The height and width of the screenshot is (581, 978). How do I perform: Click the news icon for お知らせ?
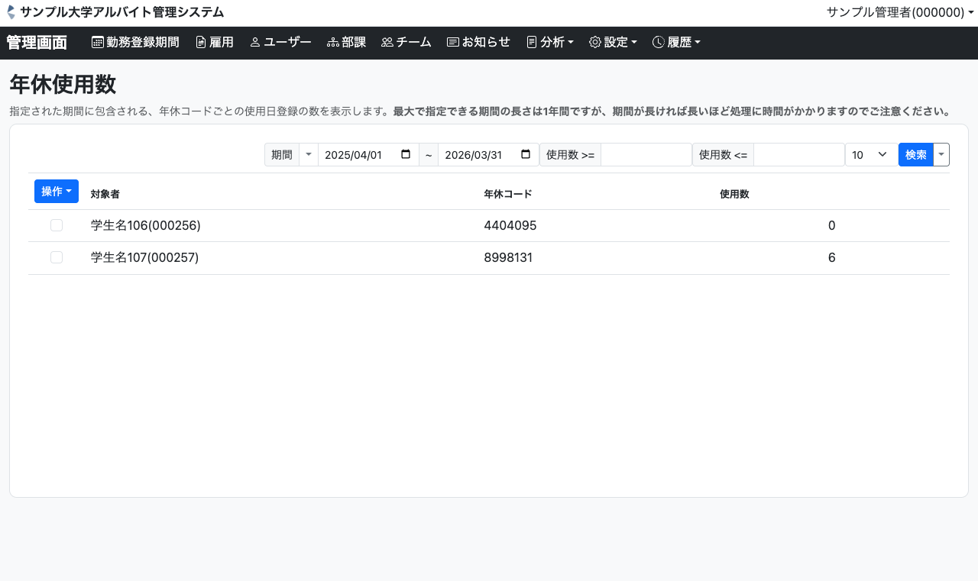[x=452, y=43]
